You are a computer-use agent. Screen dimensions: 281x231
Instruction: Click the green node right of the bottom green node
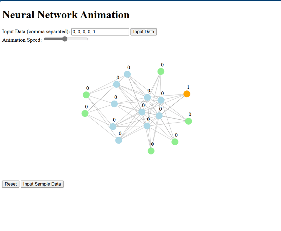coord(175,142)
